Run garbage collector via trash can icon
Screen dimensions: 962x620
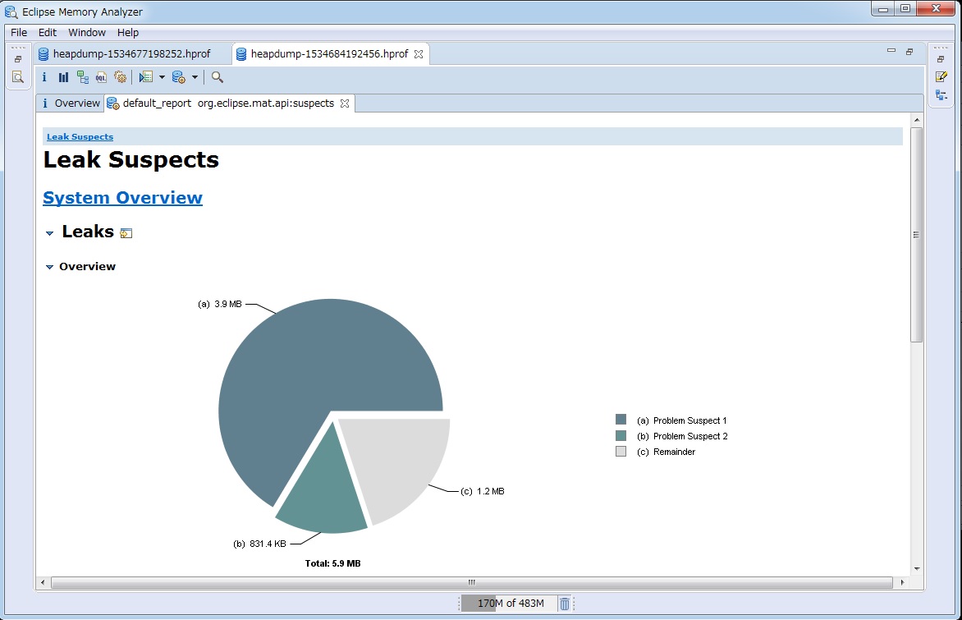click(x=565, y=604)
